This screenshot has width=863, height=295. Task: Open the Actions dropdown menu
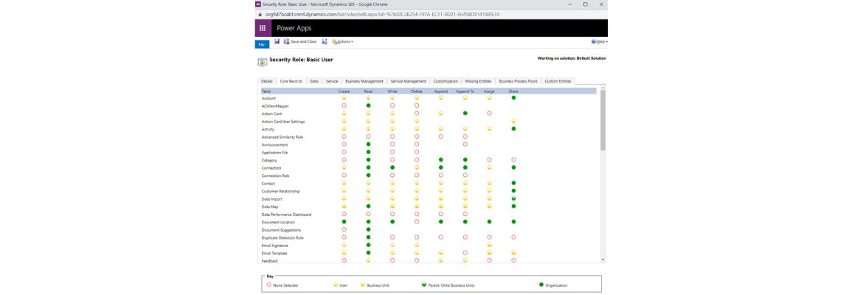343,42
